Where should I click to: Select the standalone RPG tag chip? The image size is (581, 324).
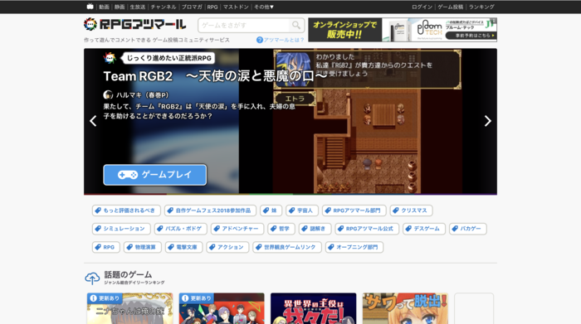pos(106,247)
